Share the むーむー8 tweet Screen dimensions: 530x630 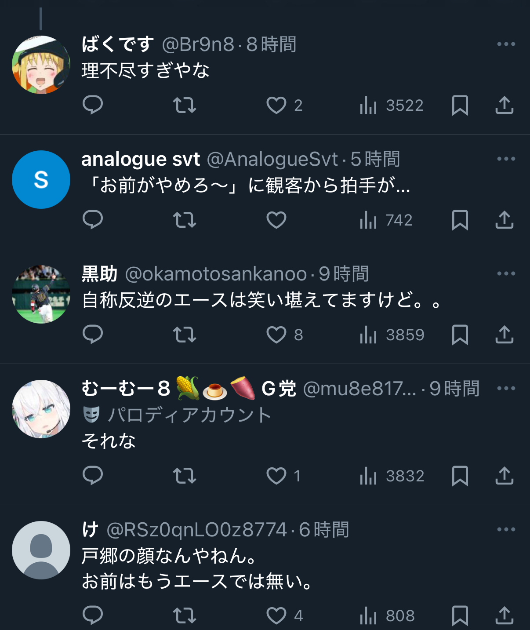click(504, 476)
